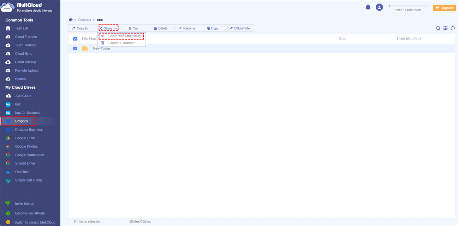Uncheck the New Folder checkbox

coord(75,48)
